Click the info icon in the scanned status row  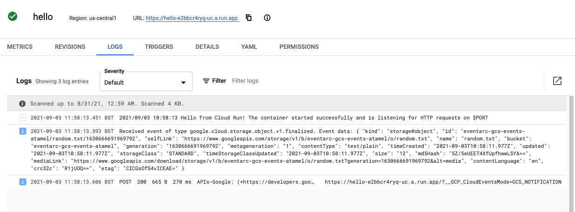click(x=22, y=104)
